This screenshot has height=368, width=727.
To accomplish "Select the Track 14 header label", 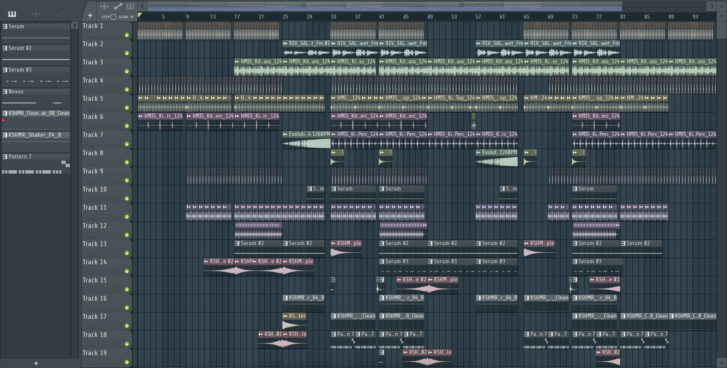I will point(95,262).
